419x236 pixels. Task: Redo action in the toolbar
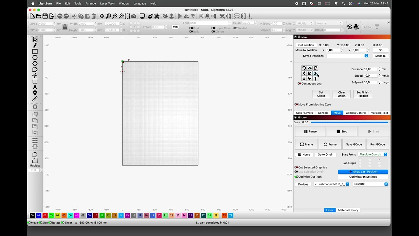coord(66,16)
